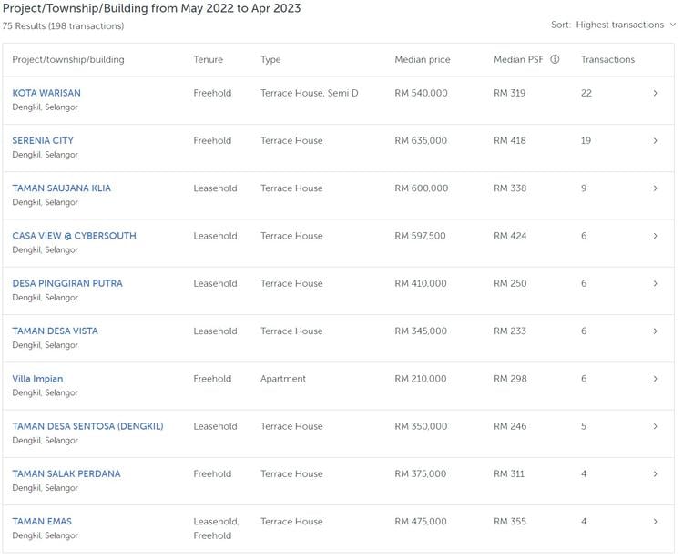Open the Villa Impian link

(37, 379)
